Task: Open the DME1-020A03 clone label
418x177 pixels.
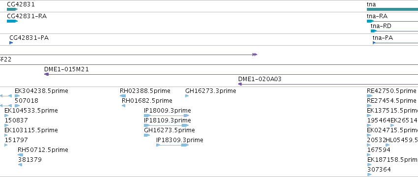Action: click(x=260, y=79)
